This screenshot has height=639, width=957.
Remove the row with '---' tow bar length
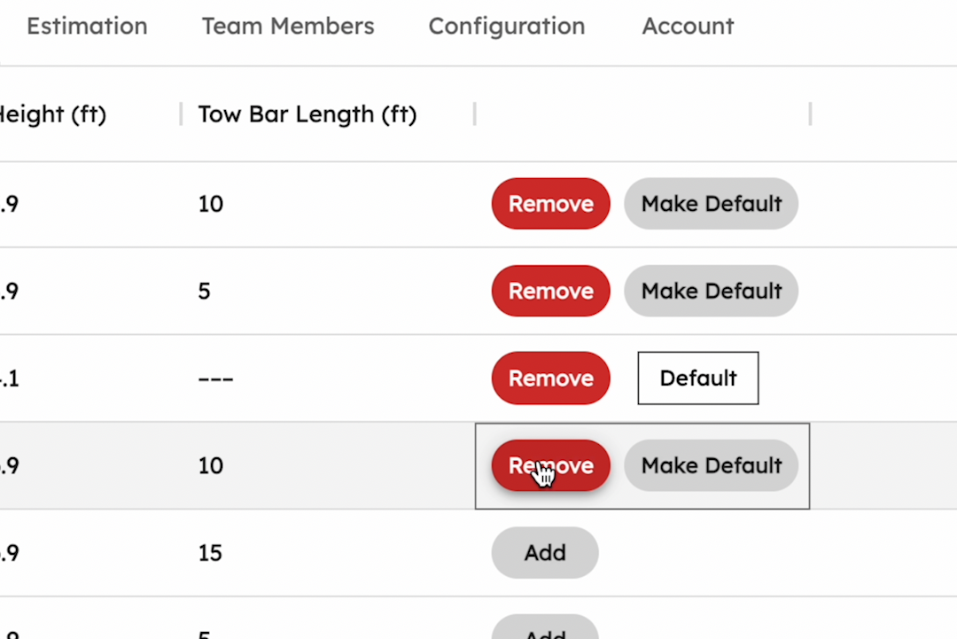pos(551,378)
